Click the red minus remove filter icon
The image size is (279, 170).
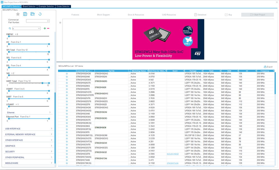point(48,28)
